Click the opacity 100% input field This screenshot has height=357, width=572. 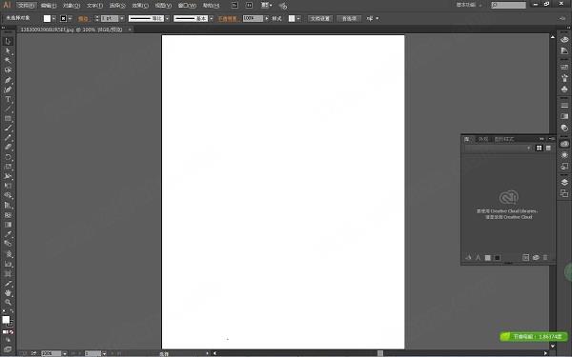253,18
